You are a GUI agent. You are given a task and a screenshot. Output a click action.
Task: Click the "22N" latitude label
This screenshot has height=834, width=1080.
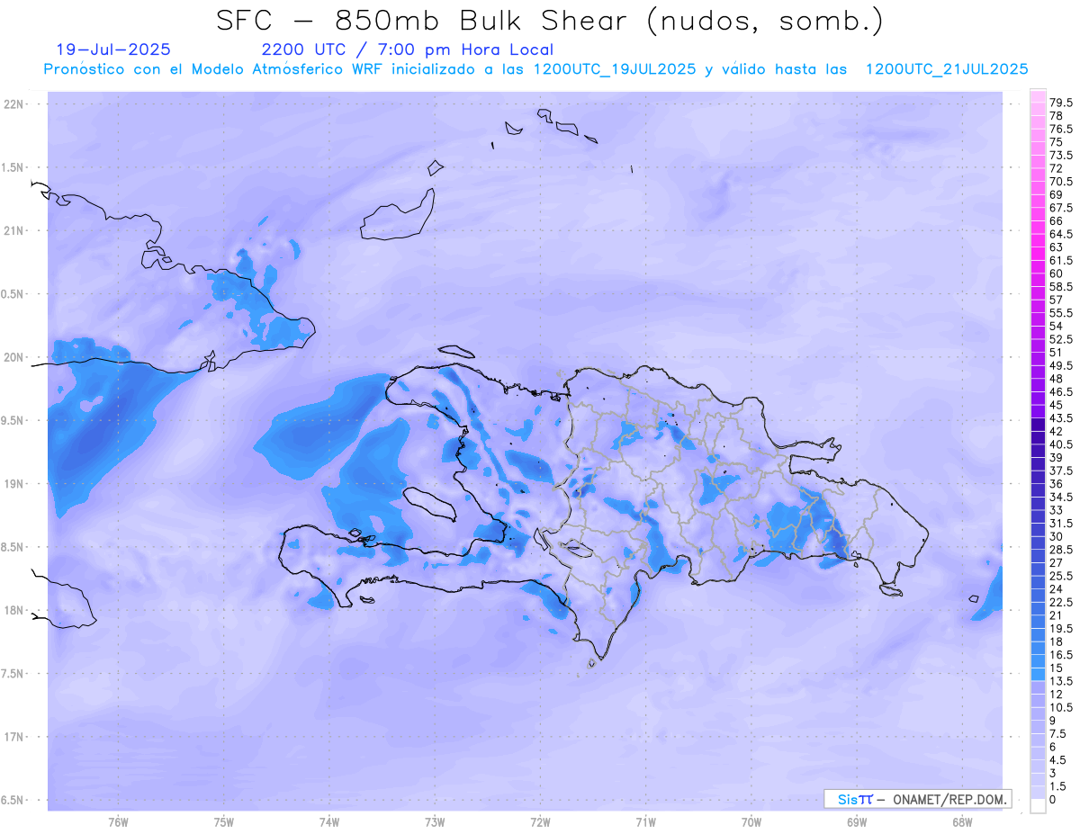[x=15, y=104]
